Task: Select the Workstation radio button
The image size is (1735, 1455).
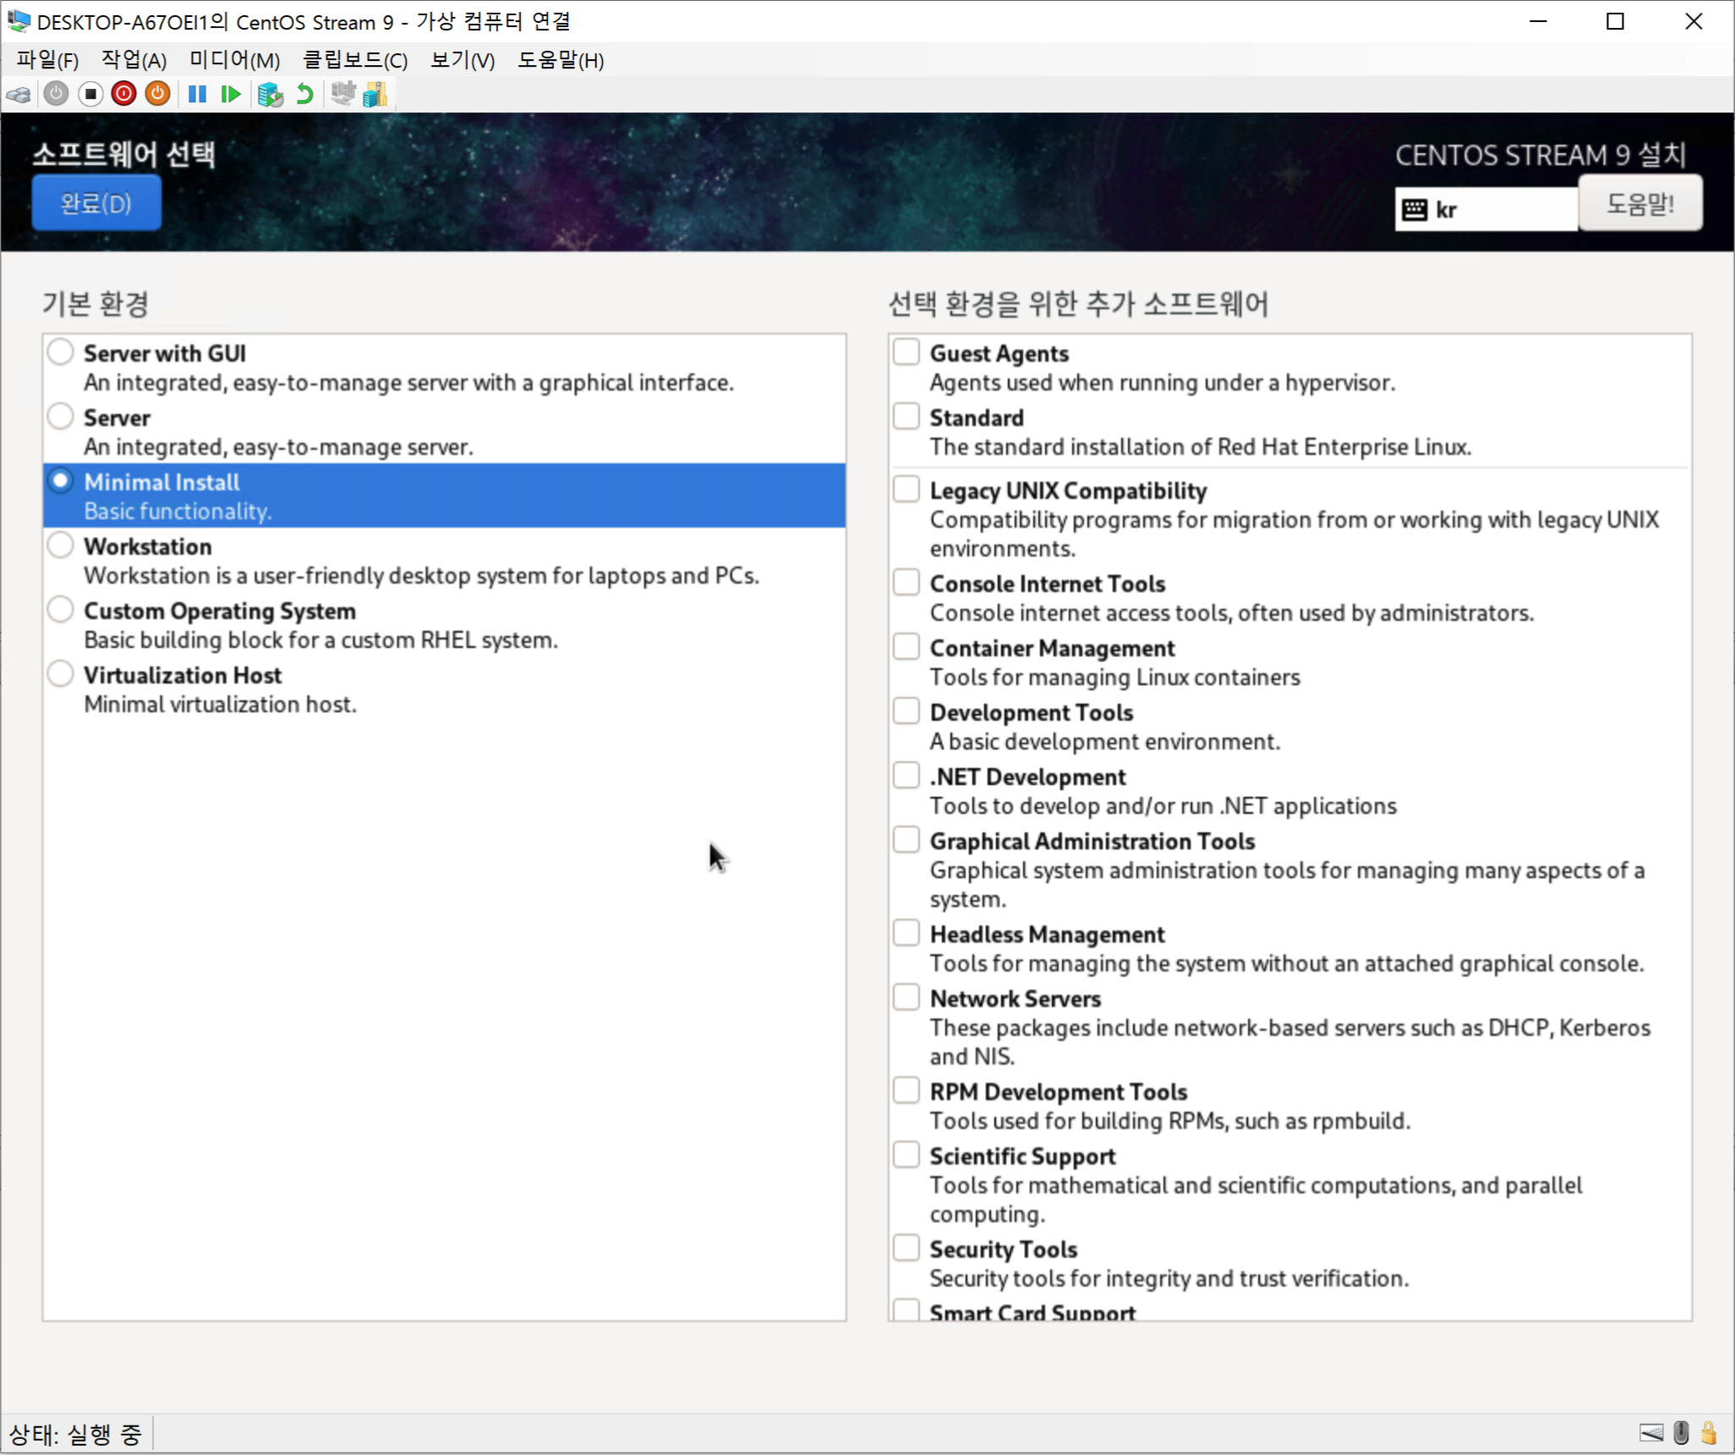Action: click(61, 545)
